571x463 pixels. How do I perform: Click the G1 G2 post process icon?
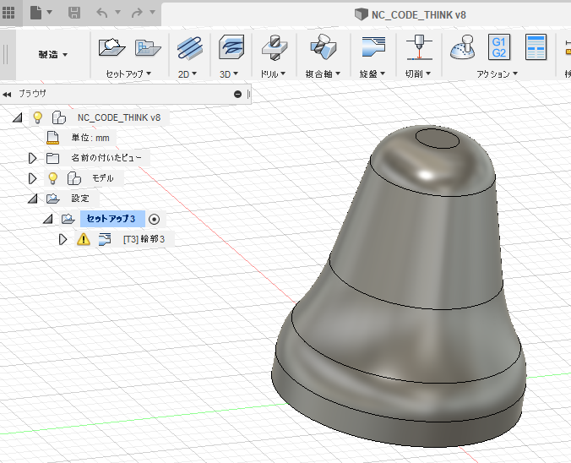499,47
